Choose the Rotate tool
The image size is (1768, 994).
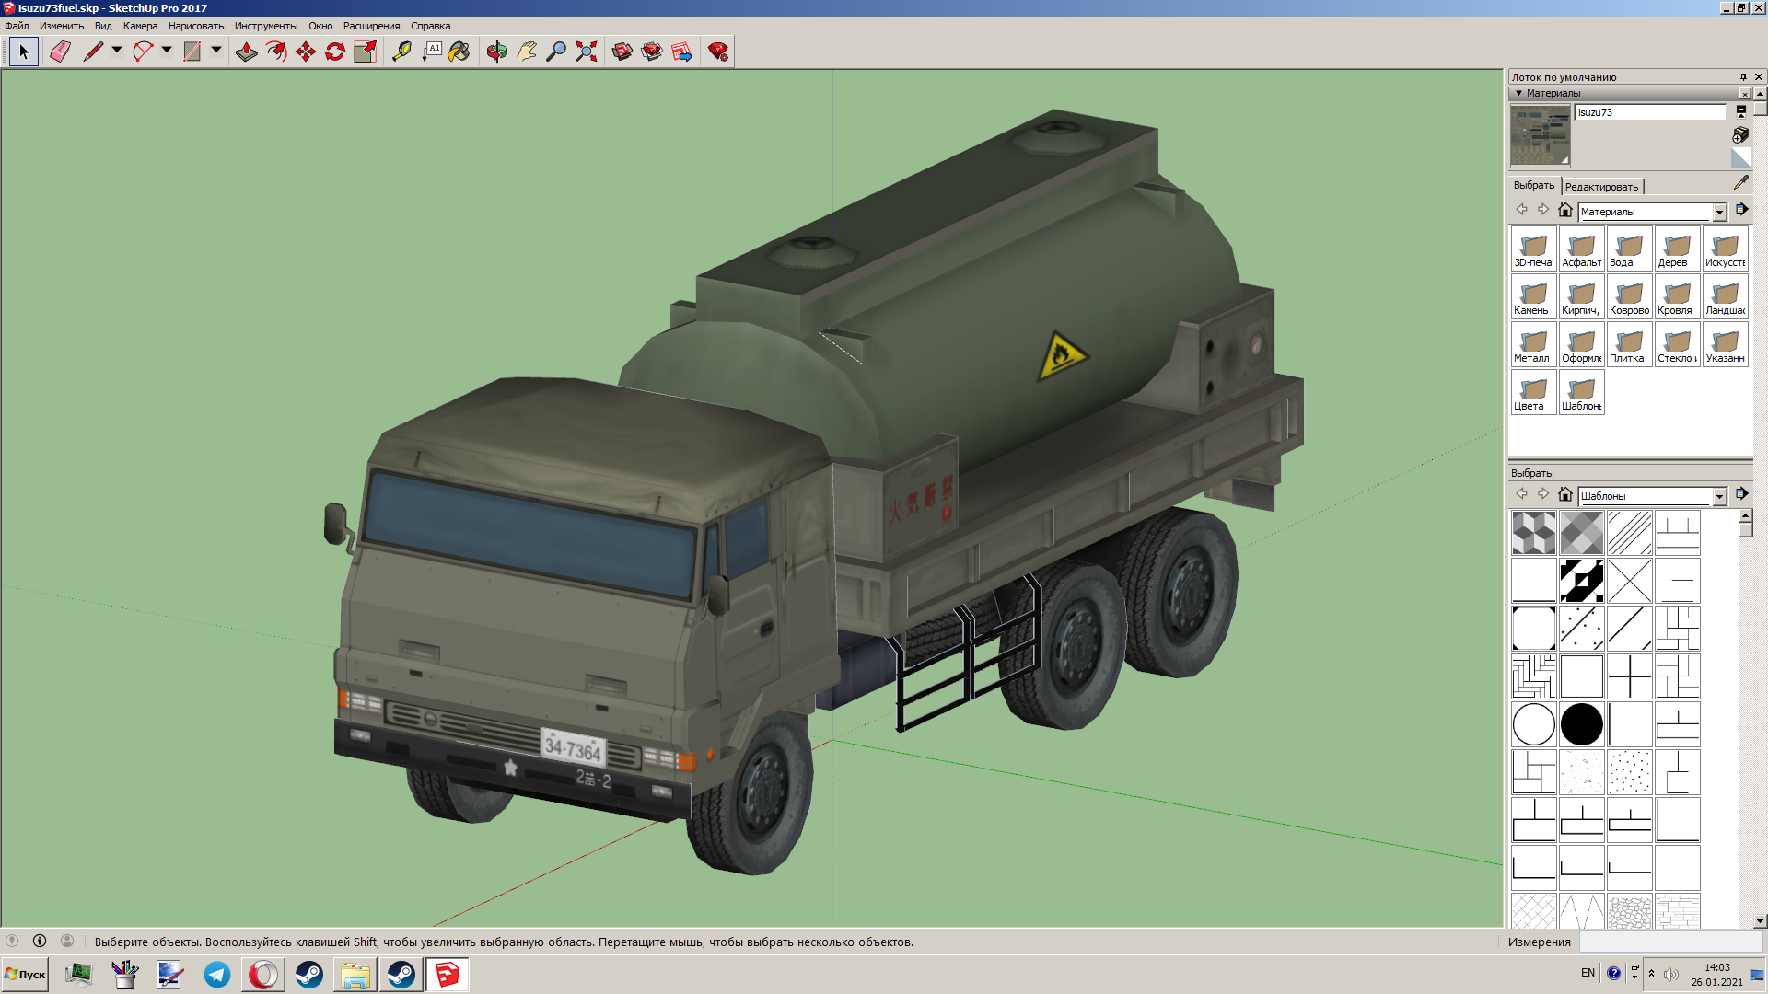point(335,52)
